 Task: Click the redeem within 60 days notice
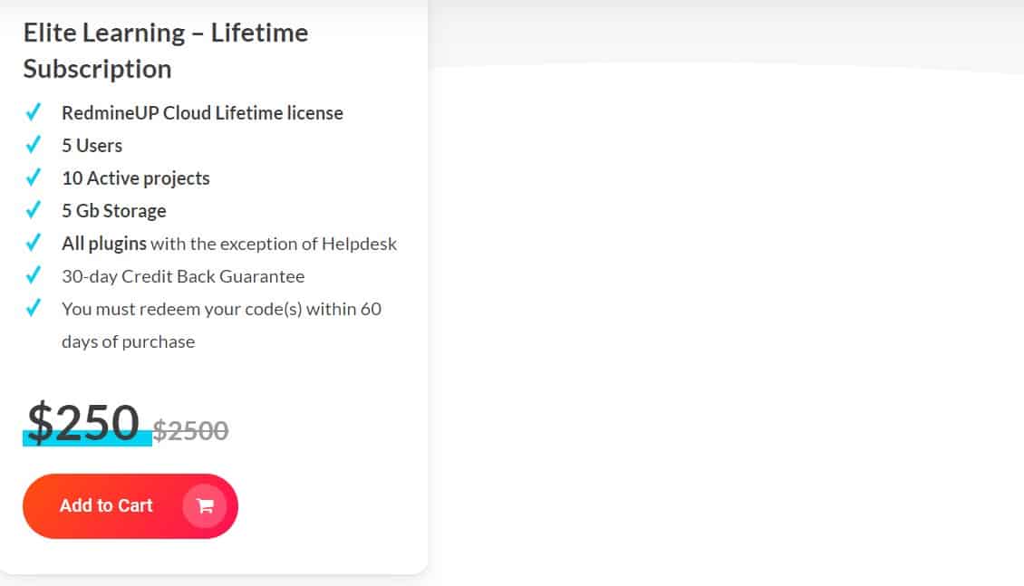click(x=222, y=308)
